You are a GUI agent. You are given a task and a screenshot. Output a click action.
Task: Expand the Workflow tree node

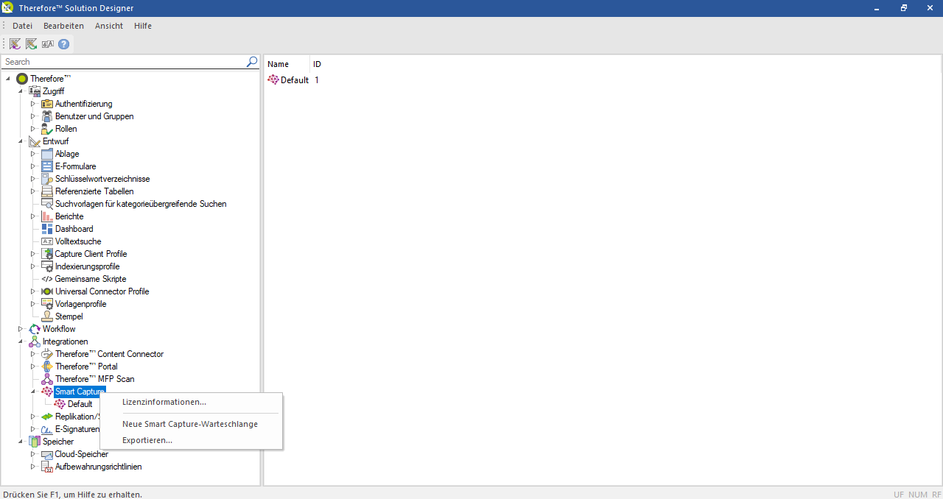[x=21, y=329]
